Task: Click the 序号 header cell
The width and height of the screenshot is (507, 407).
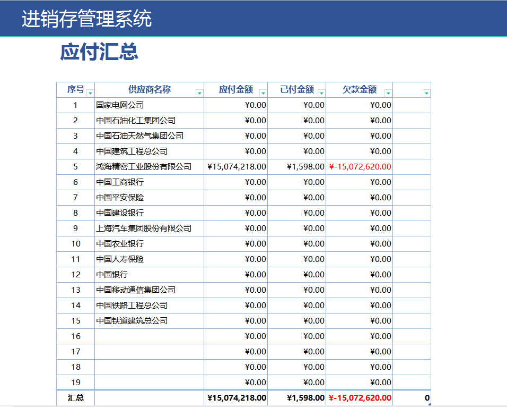Action: coord(76,90)
